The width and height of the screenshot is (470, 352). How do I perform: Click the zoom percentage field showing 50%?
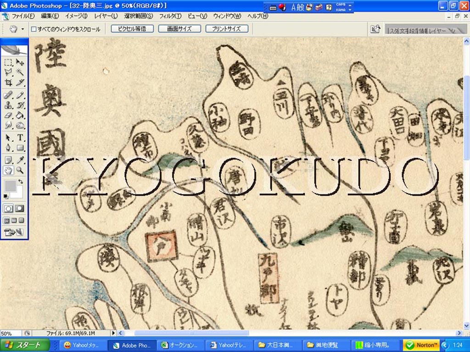11,333
